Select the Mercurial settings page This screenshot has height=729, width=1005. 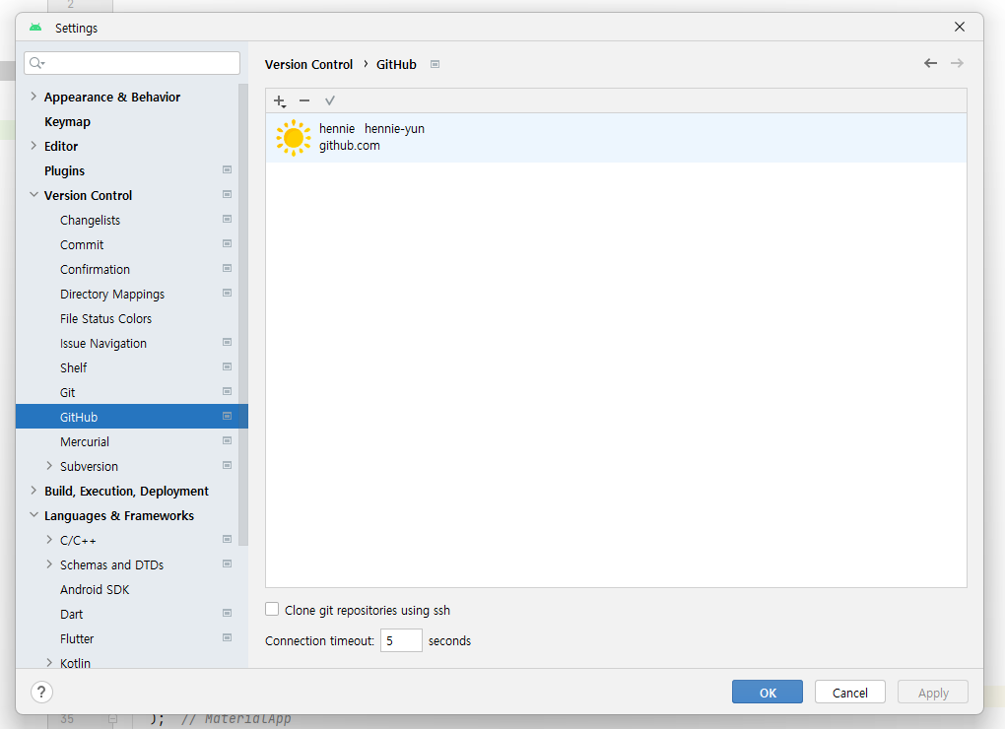pos(85,442)
